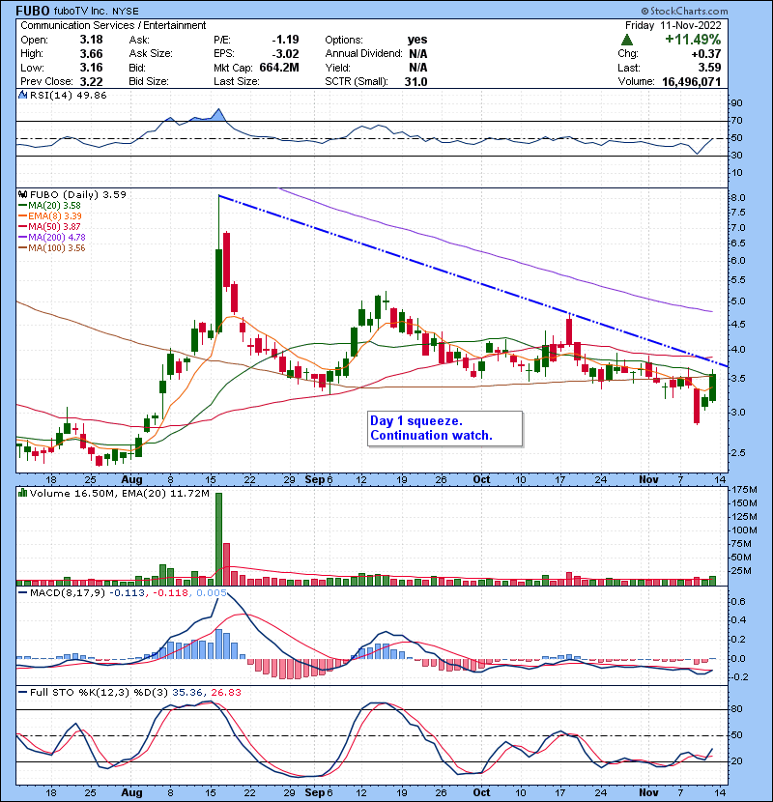
Task: Select the Volume value 16,496,071
Action: pyautogui.click(x=691, y=82)
